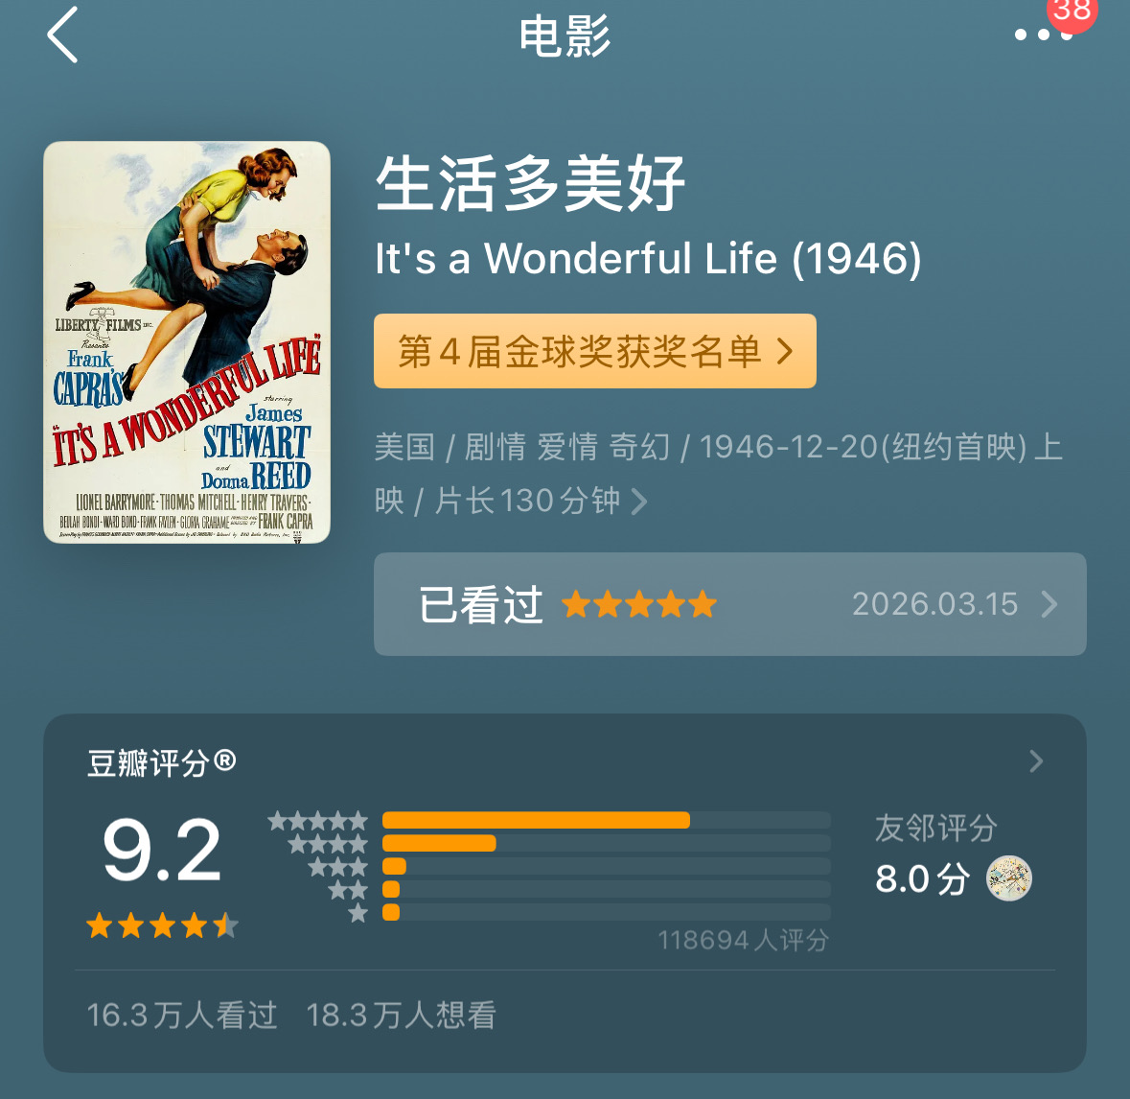
Task: Open the watched date 2026.03.15 entry
Action: [x=934, y=604]
